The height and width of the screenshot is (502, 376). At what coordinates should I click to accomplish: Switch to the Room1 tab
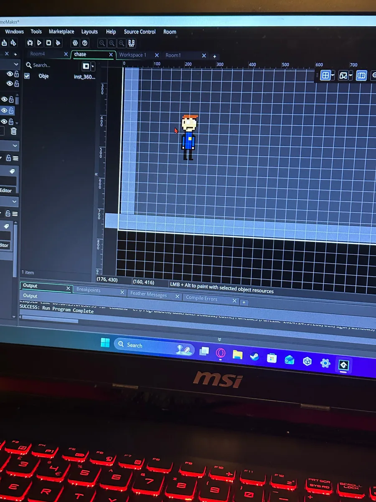tap(173, 55)
